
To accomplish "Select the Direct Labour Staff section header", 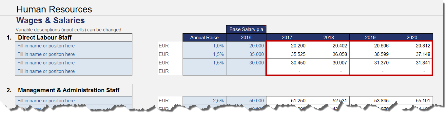I will pos(73,38).
